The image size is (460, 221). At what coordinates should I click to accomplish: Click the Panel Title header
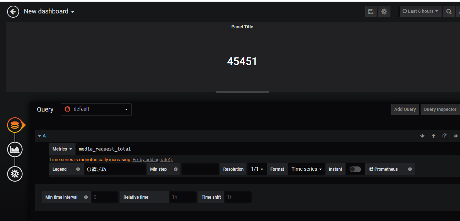coord(242,27)
